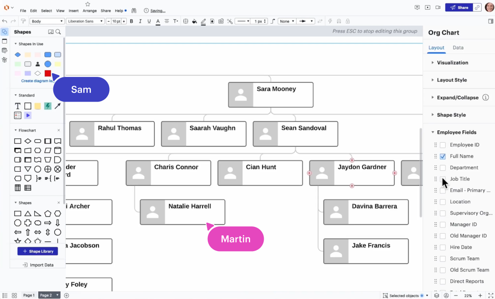The image size is (495, 299).
Task: Switch to the Data tab
Action: click(458, 48)
